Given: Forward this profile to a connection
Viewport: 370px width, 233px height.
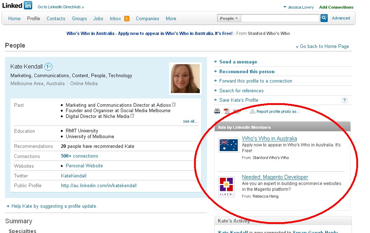Looking at the screenshot, I should pos(256,81).
